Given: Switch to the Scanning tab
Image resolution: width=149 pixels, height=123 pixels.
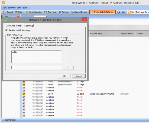Looking at the screenshot, I should 28,26.
